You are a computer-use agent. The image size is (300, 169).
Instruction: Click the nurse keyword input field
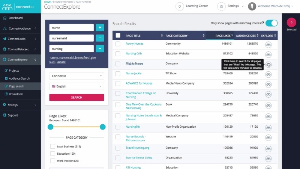(71, 27)
